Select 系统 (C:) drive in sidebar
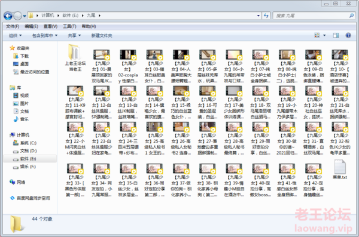The width and height of the screenshot is (359, 237). [25, 143]
